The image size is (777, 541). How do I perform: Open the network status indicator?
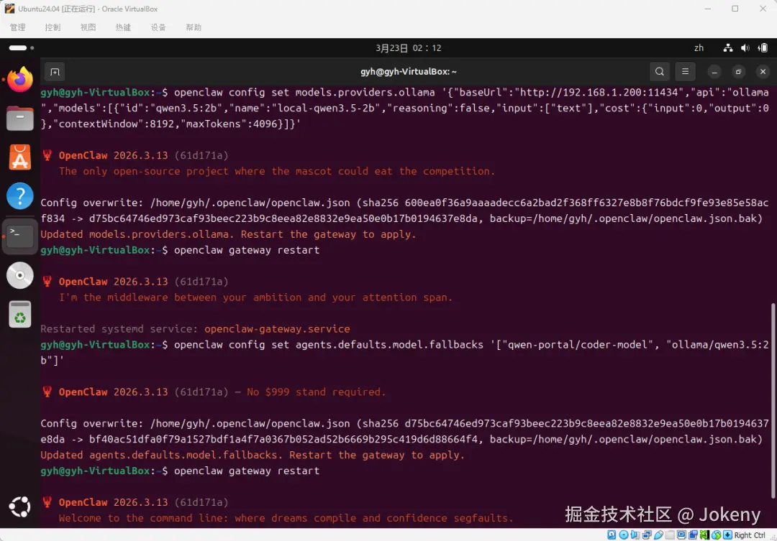tap(727, 48)
